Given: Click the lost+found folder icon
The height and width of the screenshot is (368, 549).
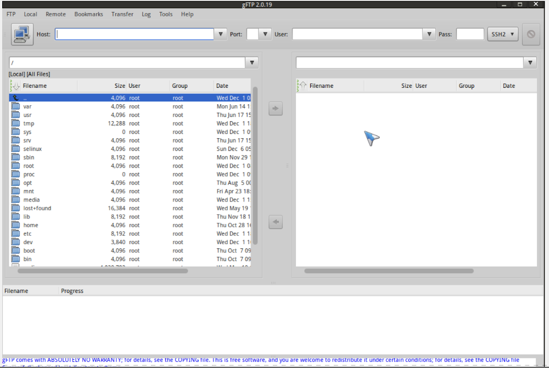Looking at the screenshot, I should click(15, 208).
